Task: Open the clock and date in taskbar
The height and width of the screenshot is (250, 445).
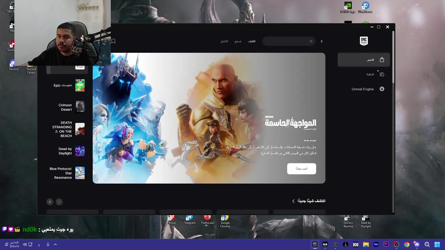Action: coord(14,244)
